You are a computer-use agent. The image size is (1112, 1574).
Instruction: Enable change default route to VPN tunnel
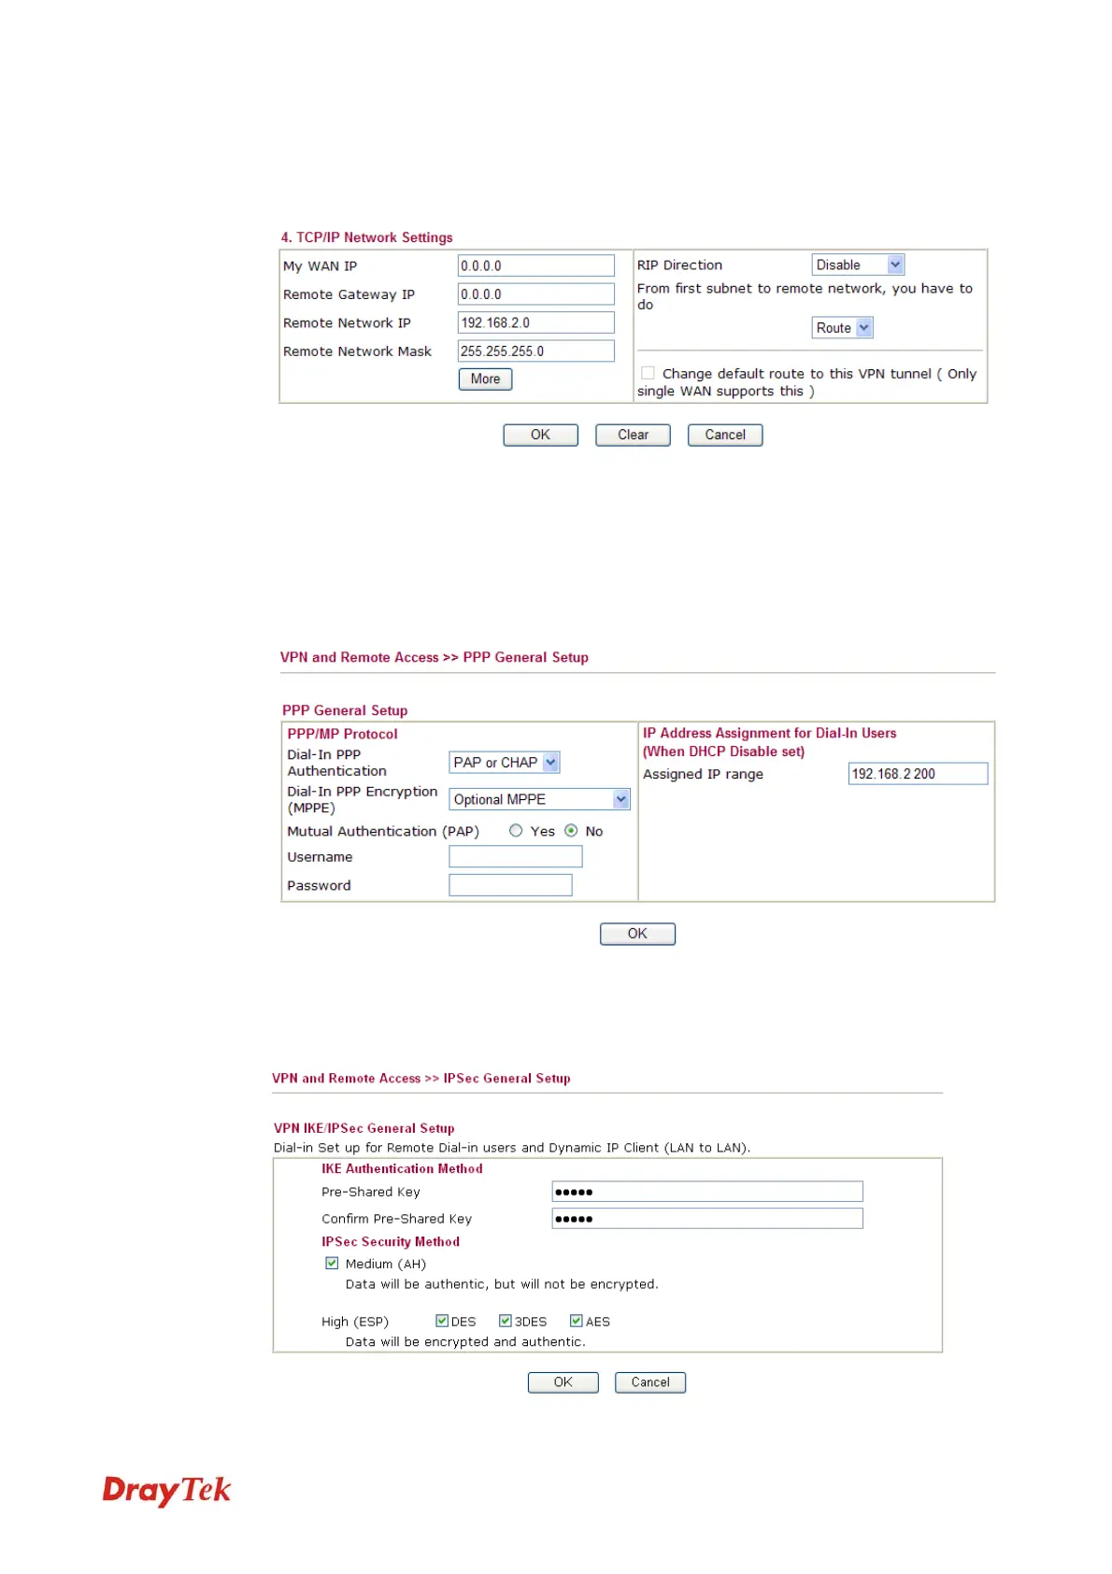pyautogui.click(x=648, y=373)
